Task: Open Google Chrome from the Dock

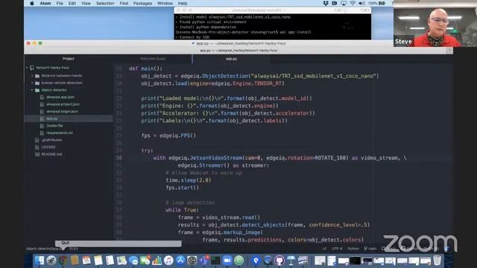Action: [63, 261]
